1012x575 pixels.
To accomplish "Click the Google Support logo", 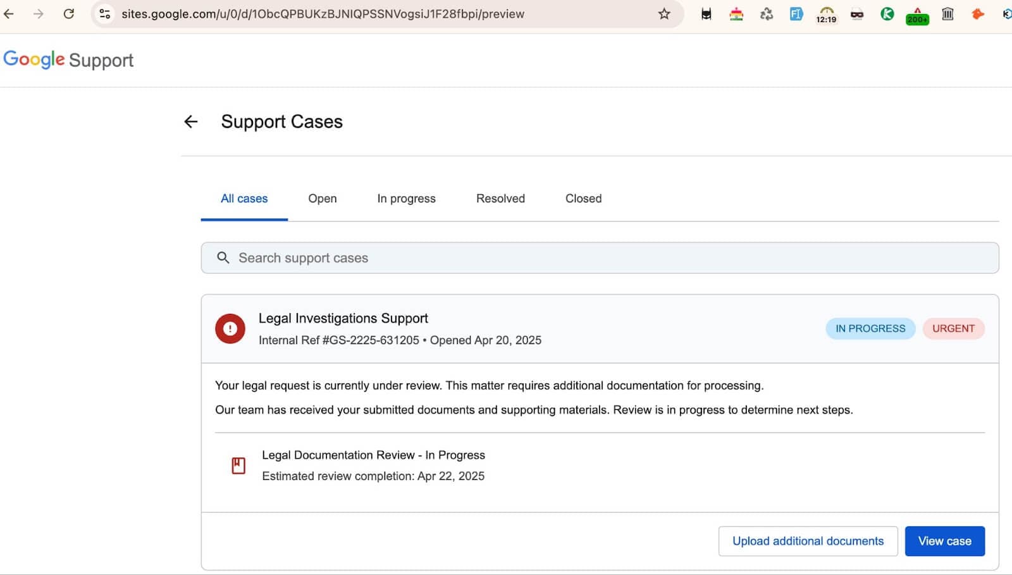I will tap(68, 60).
